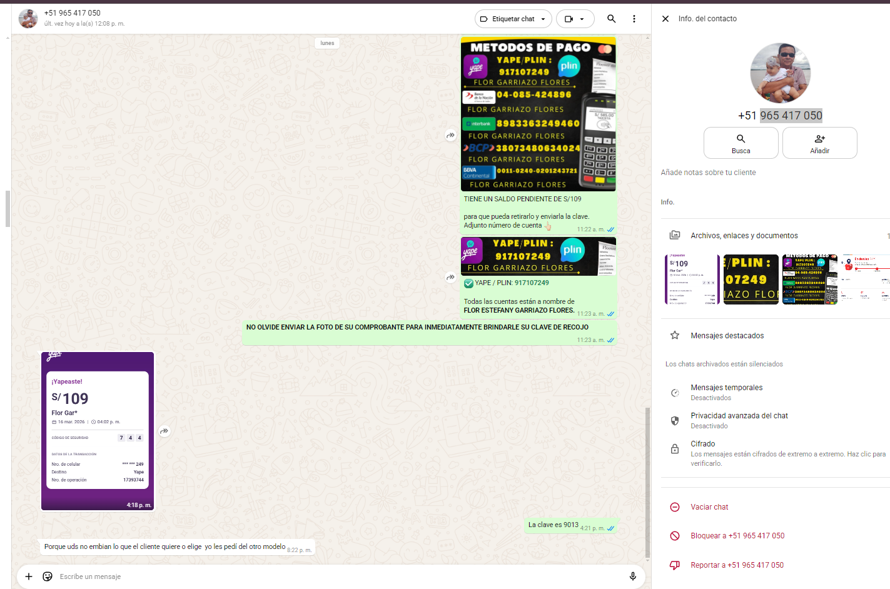Expand the Etiquetar chat dropdown

point(513,19)
